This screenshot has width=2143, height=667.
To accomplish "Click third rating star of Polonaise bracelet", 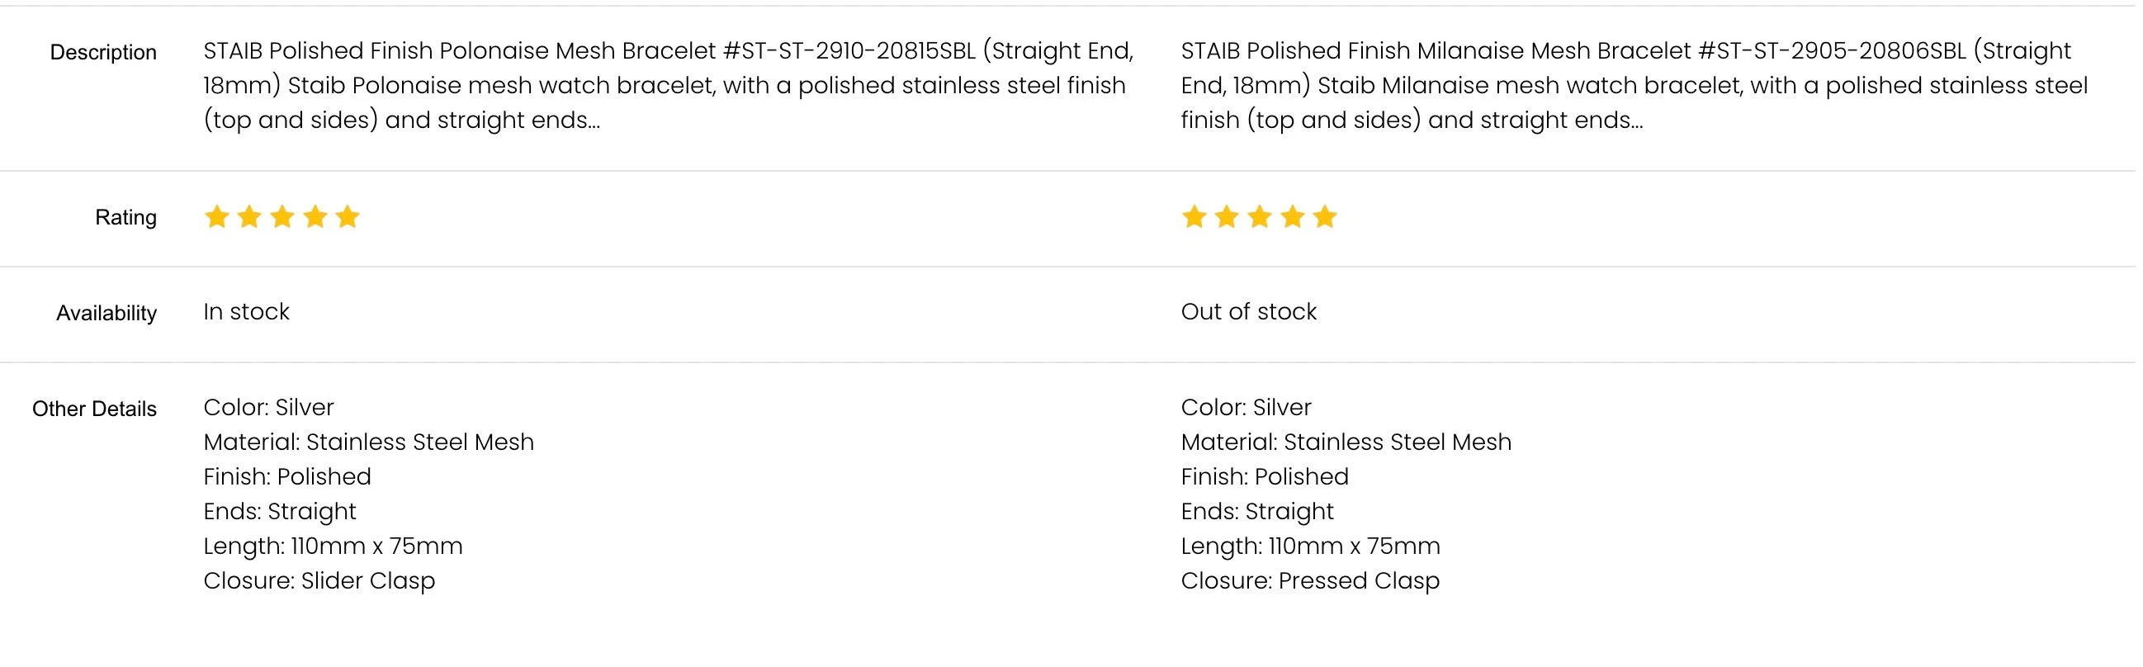I will pos(282,217).
